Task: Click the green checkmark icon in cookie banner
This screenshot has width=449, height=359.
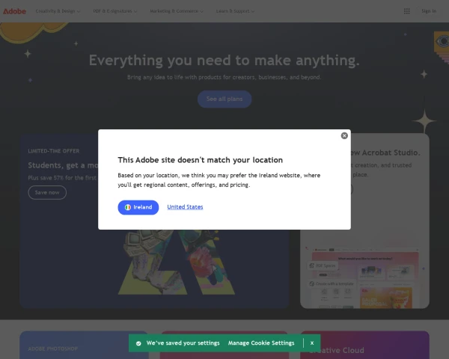Action: tap(138, 343)
